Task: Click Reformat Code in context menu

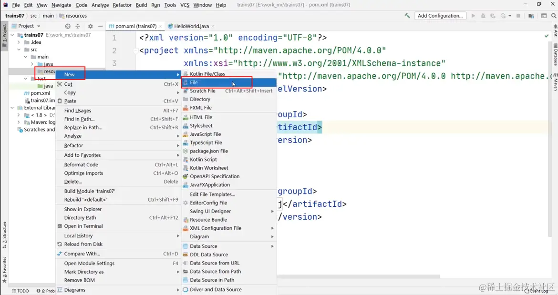Action: pos(118,165)
